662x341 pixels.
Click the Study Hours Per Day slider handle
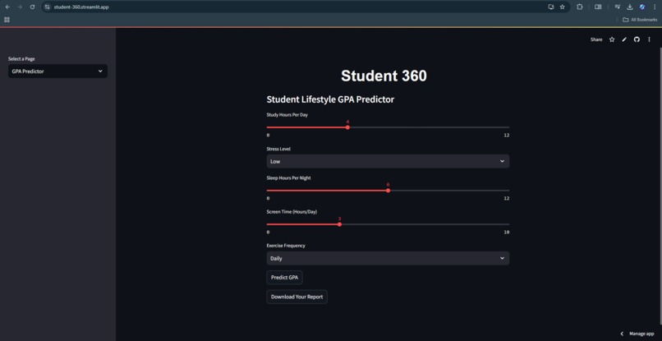[347, 127]
